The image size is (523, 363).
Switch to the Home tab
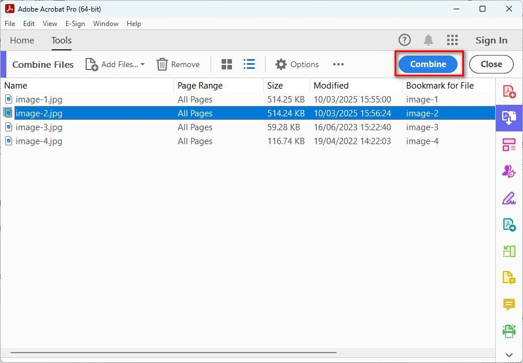tap(22, 41)
